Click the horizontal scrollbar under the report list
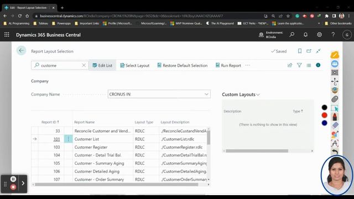The width and height of the screenshot is (354, 199). [x=117, y=185]
